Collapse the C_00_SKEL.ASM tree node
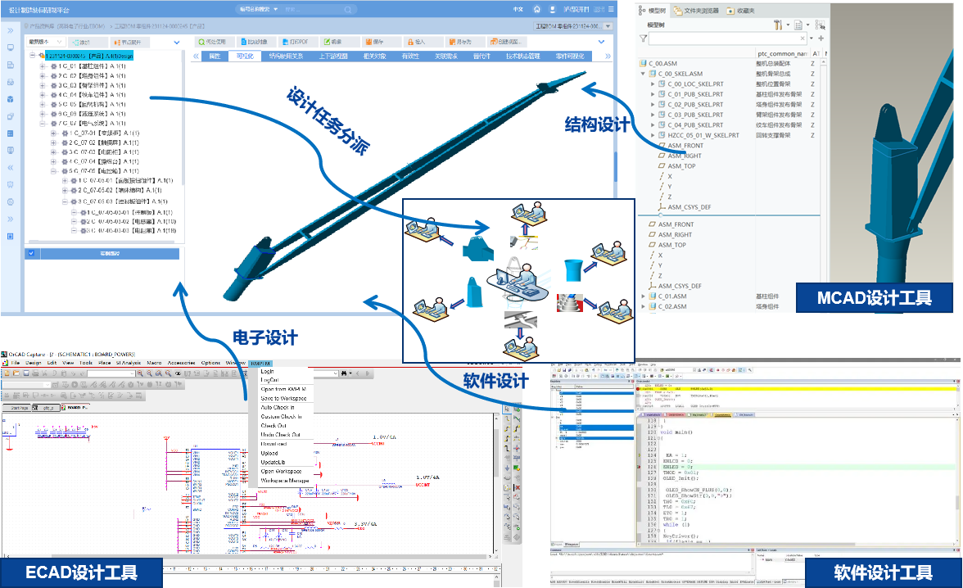The image size is (963, 588). (643, 74)
